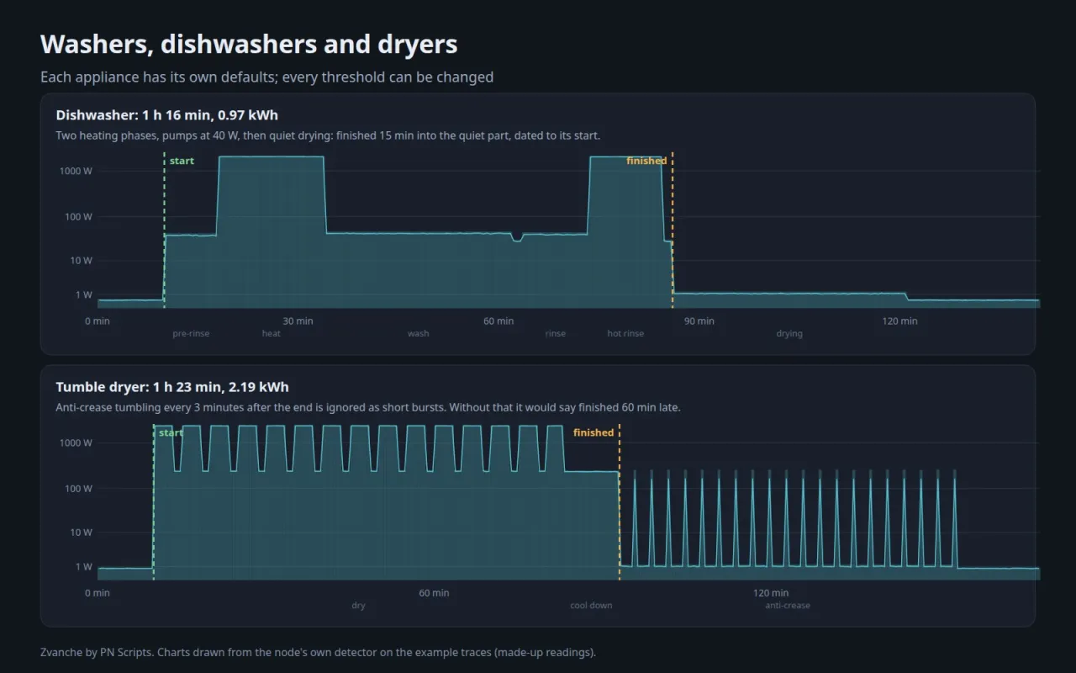Click the 'Dishwasher: 1 h 16 min, 0.97 kWh' title
Viewport: 1076px width, 673px height.
[167, 115]
